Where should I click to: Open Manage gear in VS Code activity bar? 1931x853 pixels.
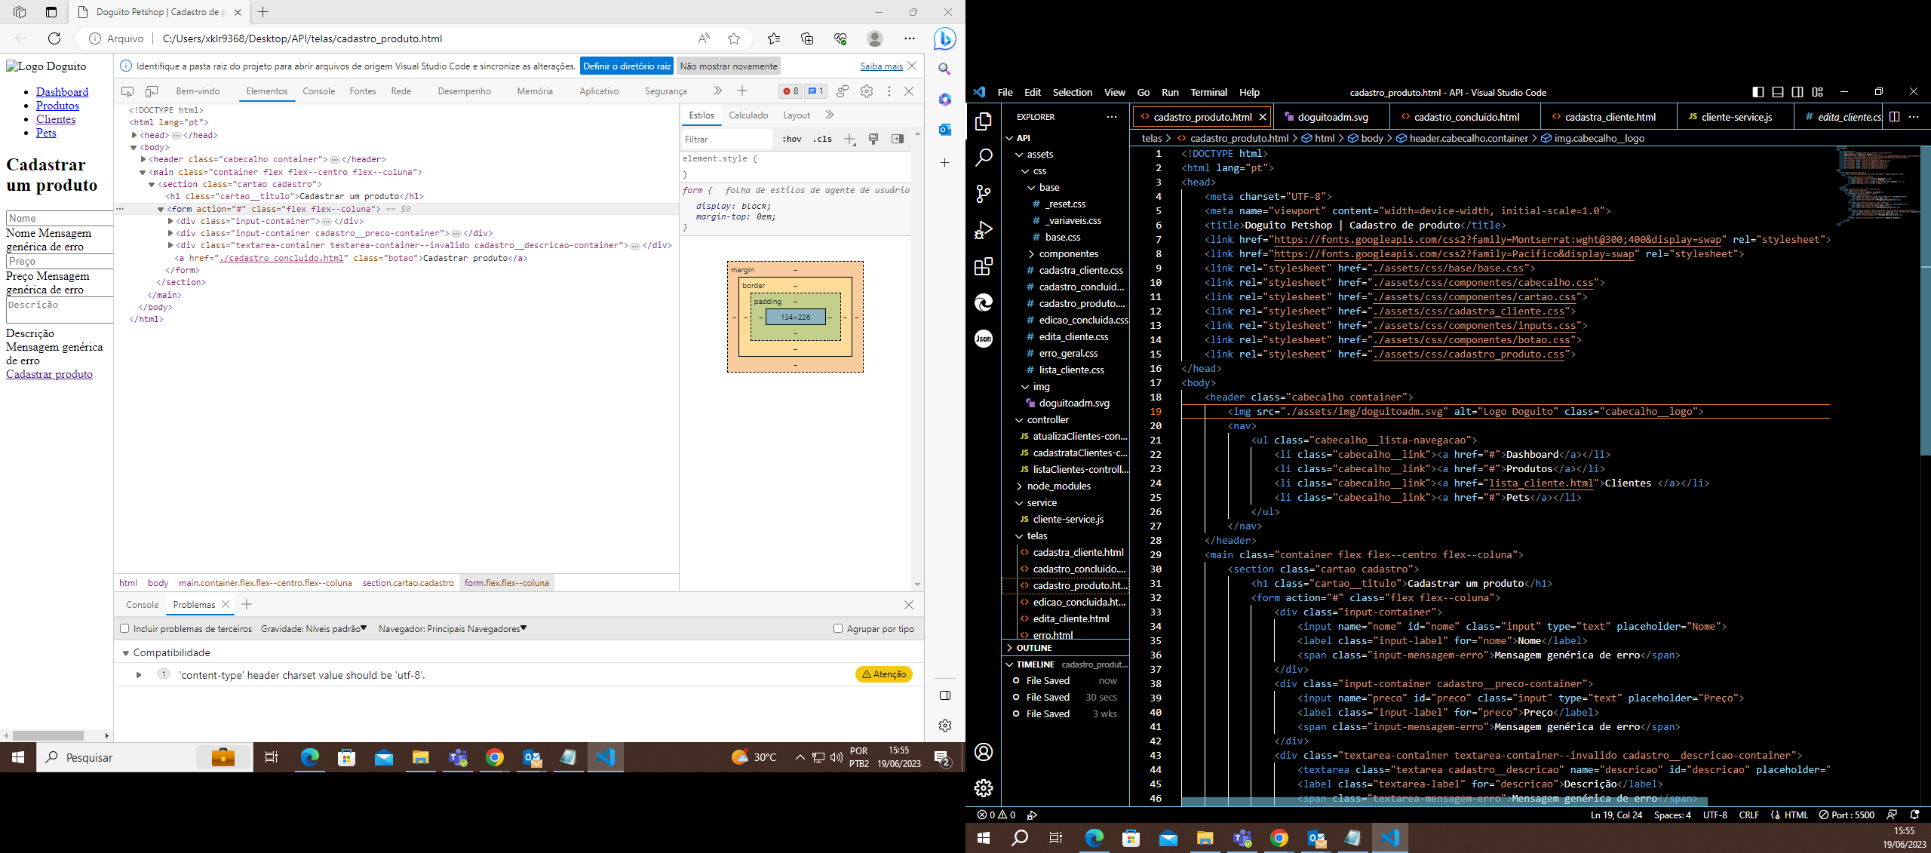984,788
